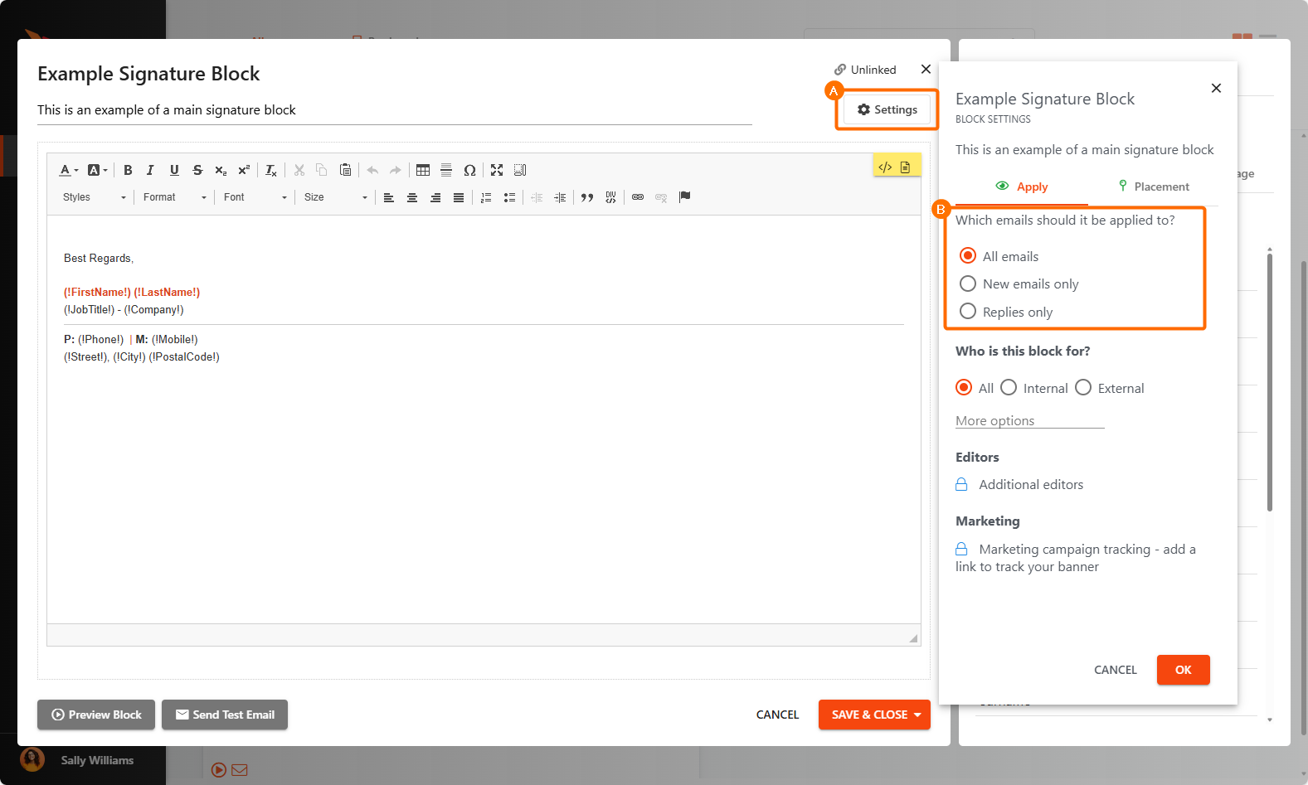Viewport: 1308px width, 785px height.
Task: Switch to the Apply tab
Action: (x=1022, y=187)
